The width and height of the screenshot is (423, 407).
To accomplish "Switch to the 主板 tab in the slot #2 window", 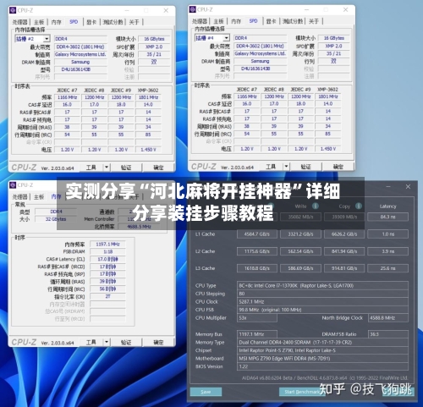I will (39, 22).
